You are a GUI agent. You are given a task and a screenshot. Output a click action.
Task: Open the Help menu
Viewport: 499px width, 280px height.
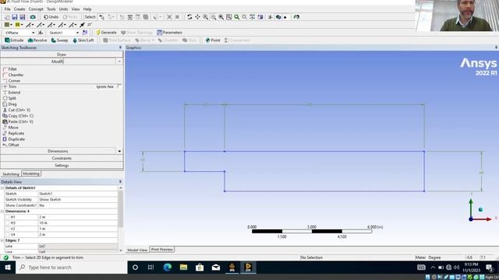(x=87, y=9)
